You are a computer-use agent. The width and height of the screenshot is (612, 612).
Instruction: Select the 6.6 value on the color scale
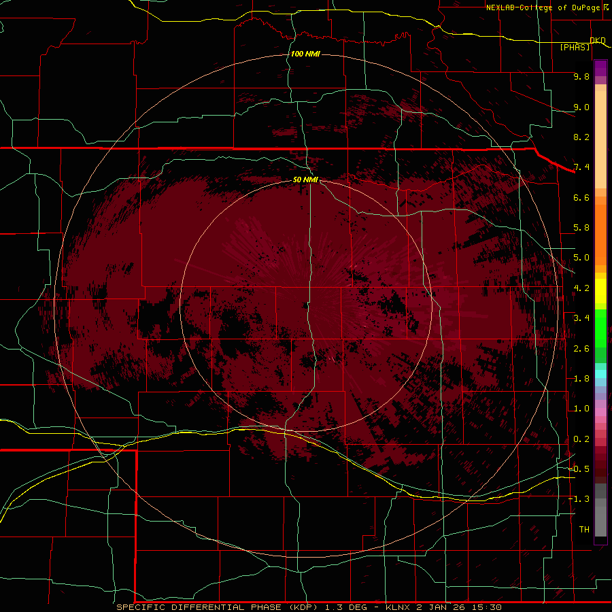(581, 197)
